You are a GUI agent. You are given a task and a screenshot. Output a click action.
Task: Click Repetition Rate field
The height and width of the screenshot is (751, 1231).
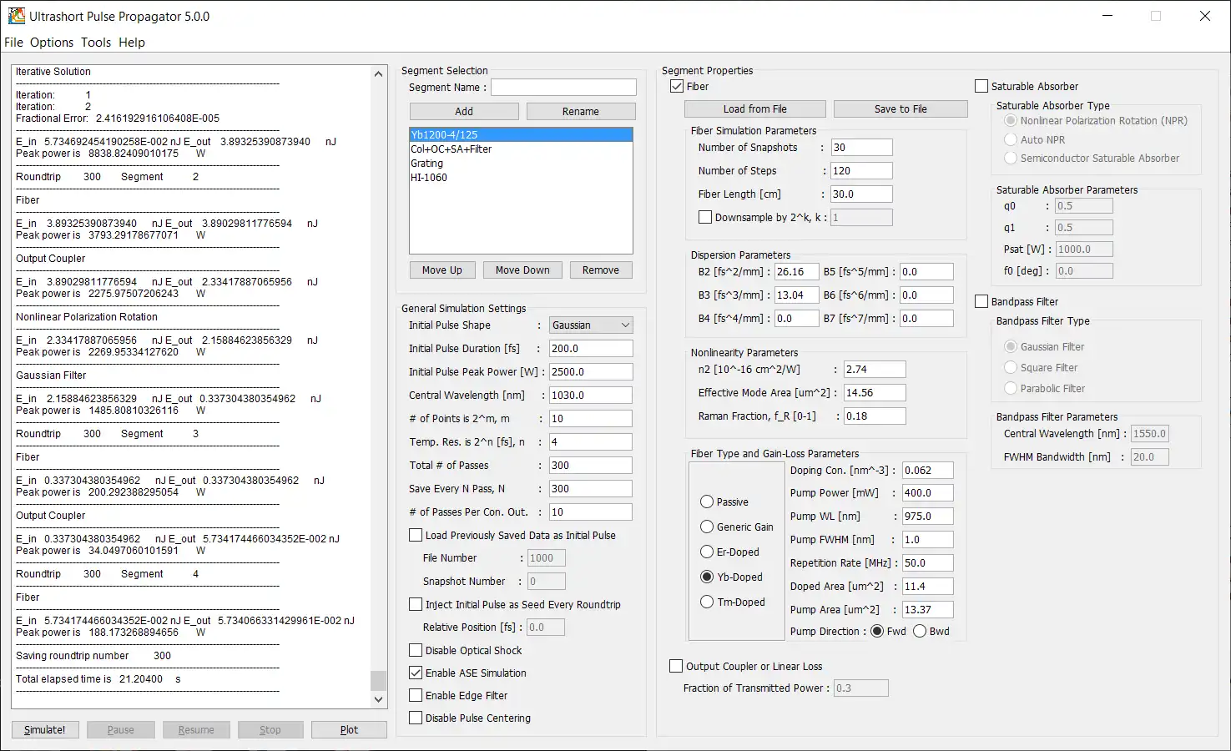pos(927,563)
